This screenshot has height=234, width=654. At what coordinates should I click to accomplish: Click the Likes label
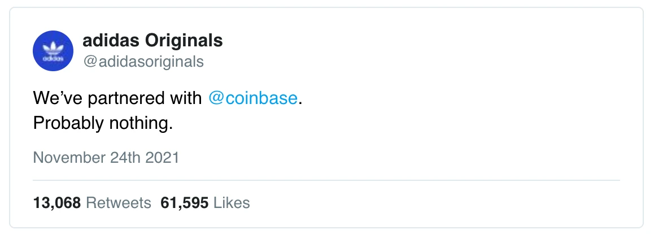pyautogui.click(x=232, y=203)
